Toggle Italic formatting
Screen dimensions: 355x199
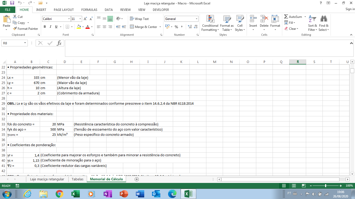point(50,27)
